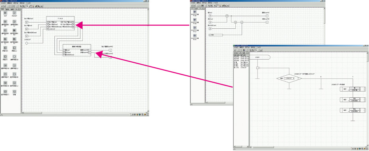Screen dimensions: 369x151
Task: Open the first menu in the left window menu bar
Action: pyautogui.click(x=3, y=3)
